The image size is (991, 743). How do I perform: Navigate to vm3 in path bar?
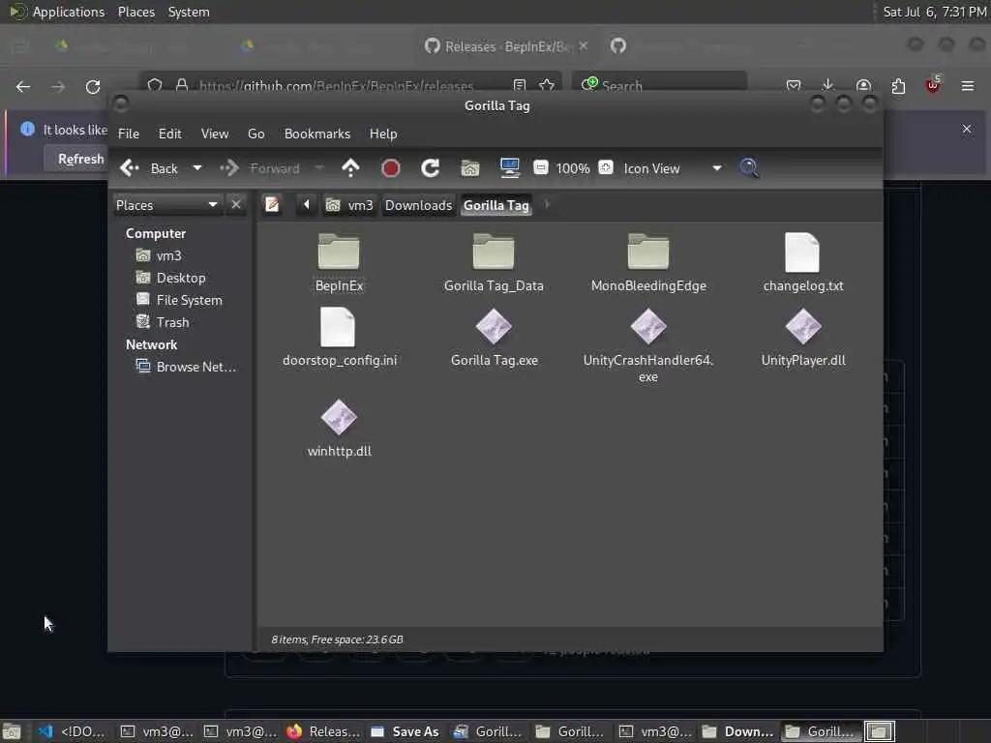(x=349, y=205)
